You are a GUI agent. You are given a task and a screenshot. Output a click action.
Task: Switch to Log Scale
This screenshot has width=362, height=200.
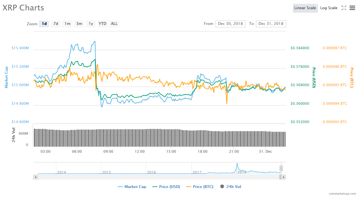[329, 8]
